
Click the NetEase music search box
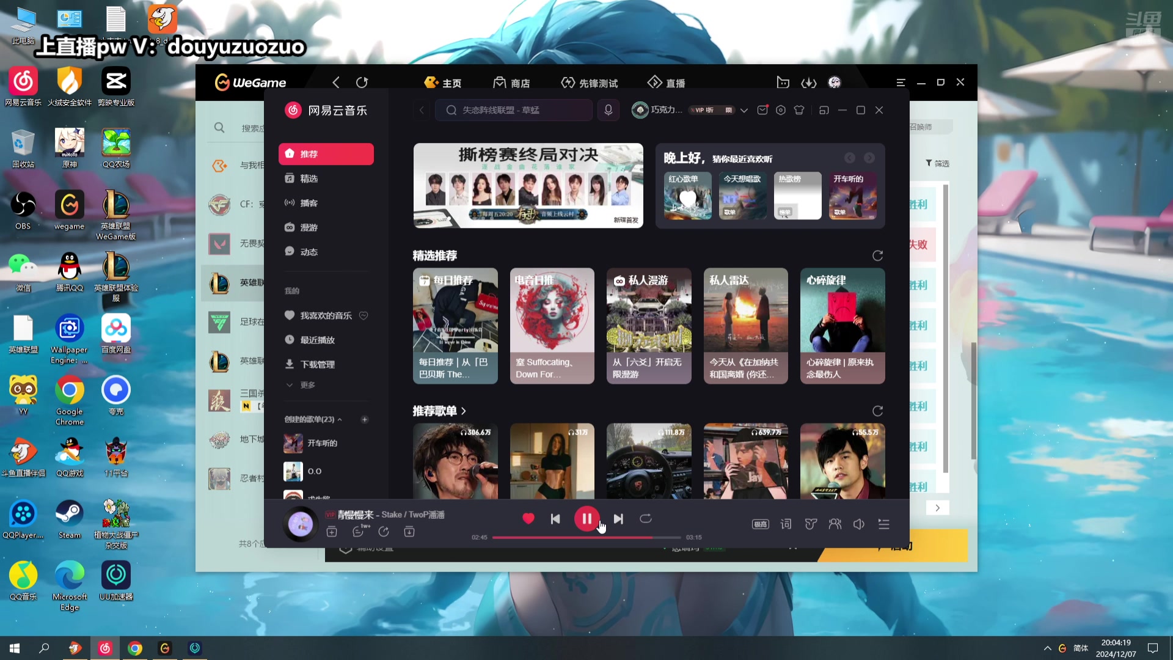point(513,110)
